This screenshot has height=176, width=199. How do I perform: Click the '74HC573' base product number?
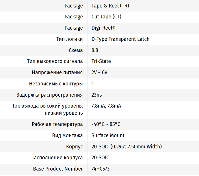[100, 169]
